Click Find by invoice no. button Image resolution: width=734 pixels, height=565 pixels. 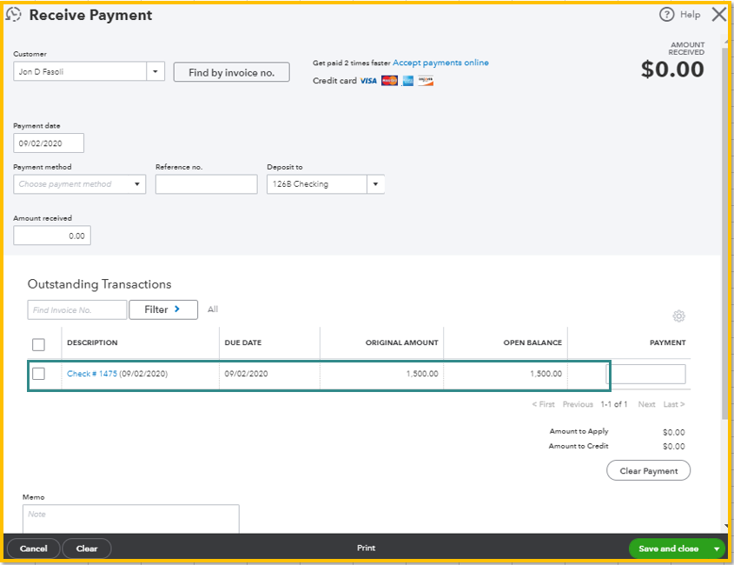tap(232, 72)
